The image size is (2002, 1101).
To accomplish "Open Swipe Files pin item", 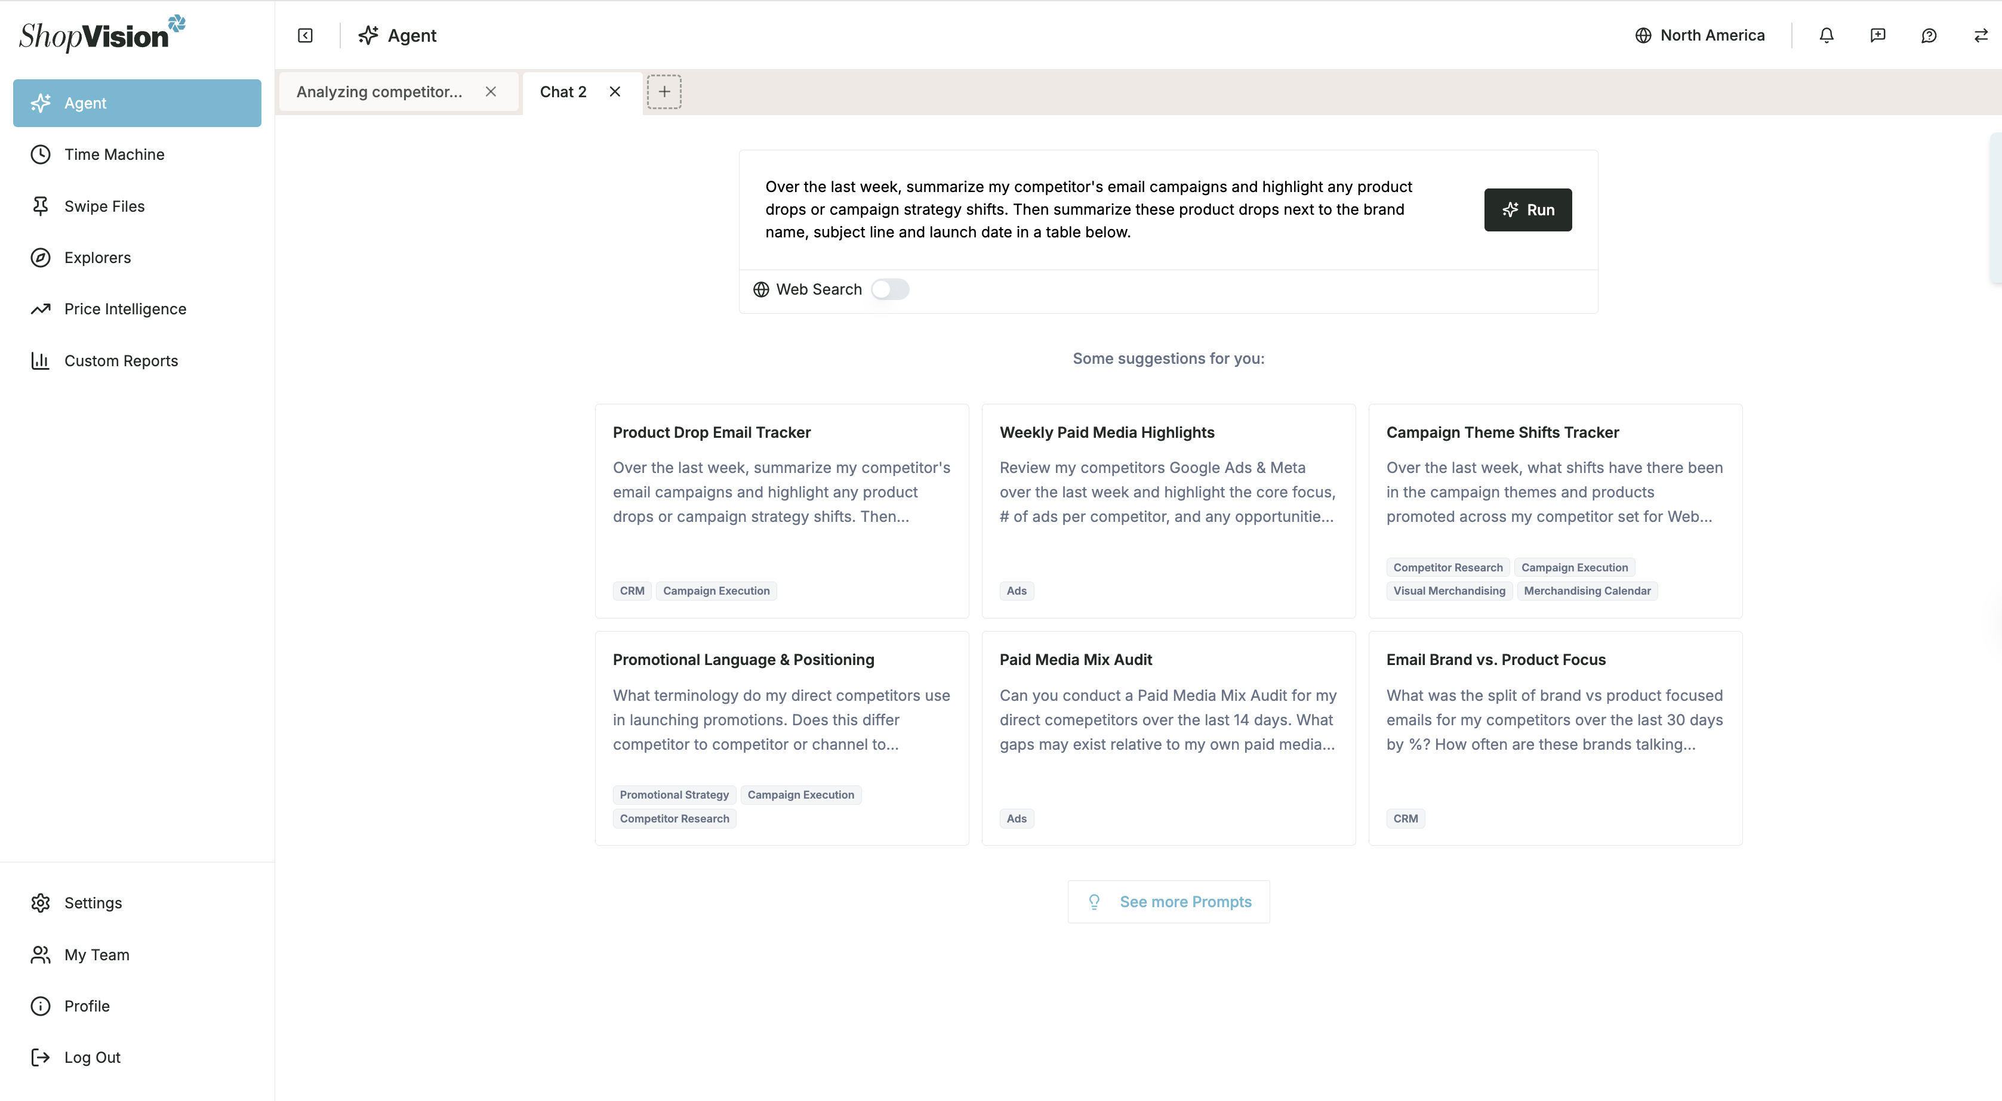I will tap(104, 206).
